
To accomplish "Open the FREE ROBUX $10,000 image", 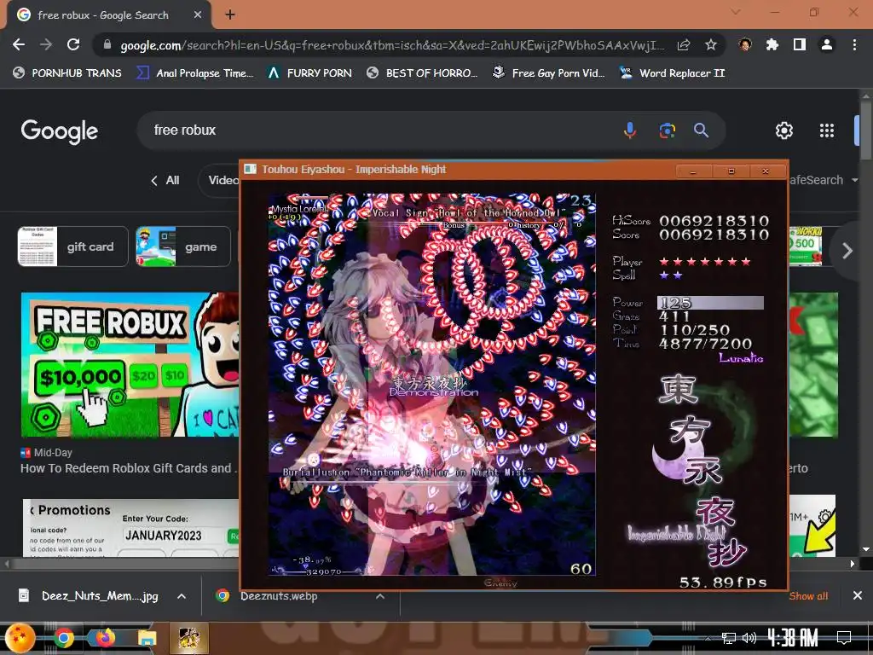I will (130, 365).
